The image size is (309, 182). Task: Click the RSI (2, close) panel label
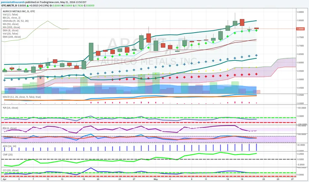point(10,128)
